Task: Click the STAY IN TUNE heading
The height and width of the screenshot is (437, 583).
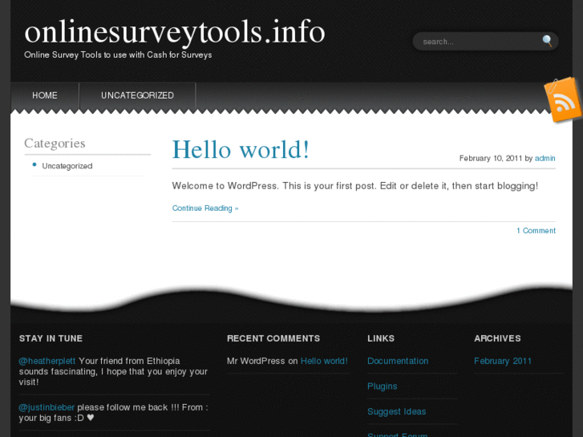Action: coord(51,338)
